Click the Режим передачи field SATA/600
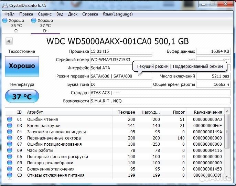Image resolution: width=236 pixels, height=186 pixels. [121, 76]
